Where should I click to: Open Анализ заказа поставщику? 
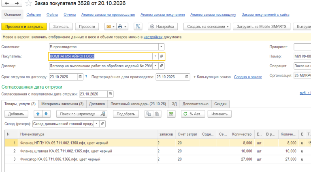pyautogui.click(x=213, y=15)
